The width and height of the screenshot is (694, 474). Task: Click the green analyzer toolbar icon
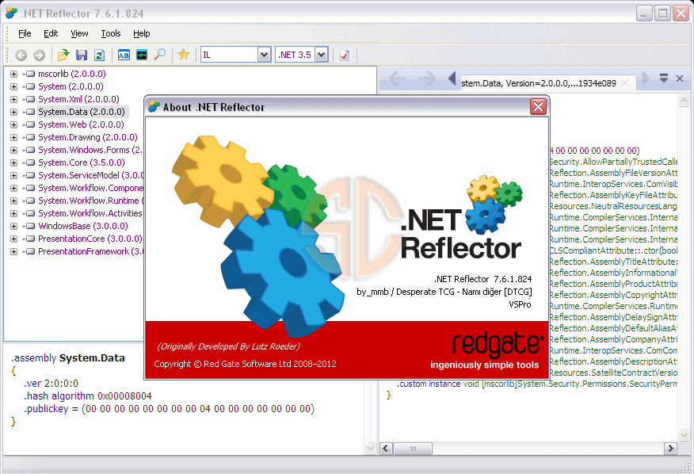(x=142, y=55)
